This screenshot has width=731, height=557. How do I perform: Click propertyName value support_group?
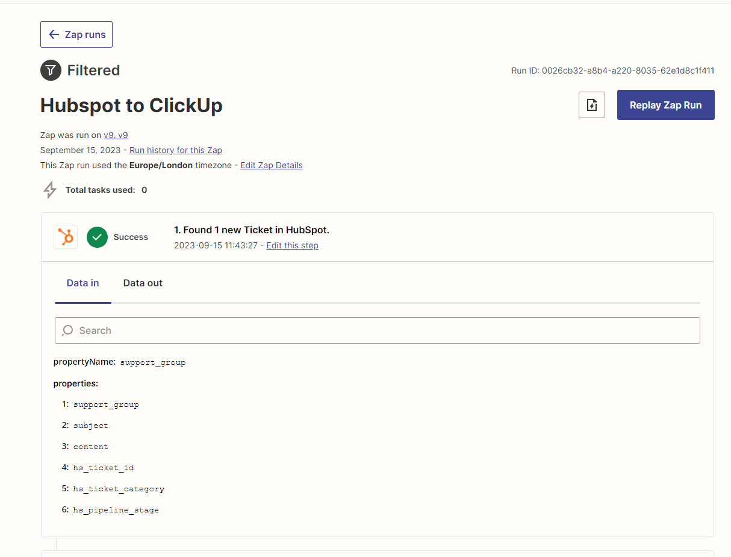(153, 362)
